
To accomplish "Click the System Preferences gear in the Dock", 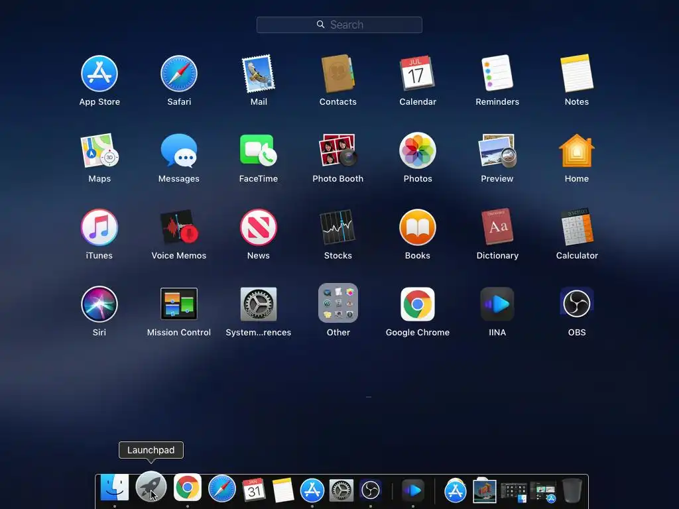I will click(341, 490).
